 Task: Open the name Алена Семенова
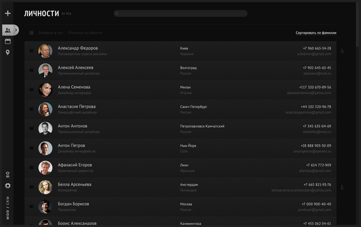[74, 87]
